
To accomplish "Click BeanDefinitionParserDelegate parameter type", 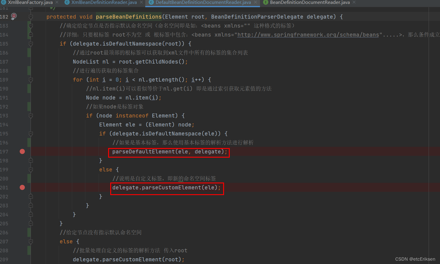I will click(x=257, y=17).
